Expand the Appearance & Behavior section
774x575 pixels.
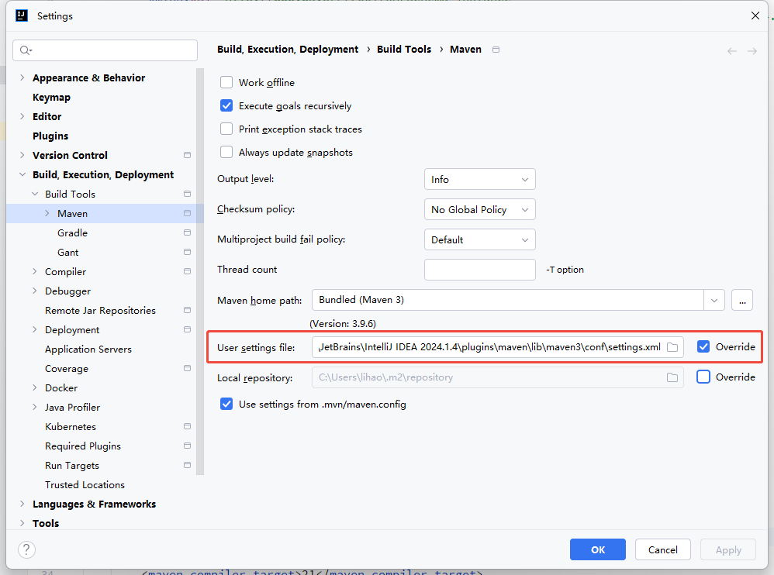click(x=22, y=78)
